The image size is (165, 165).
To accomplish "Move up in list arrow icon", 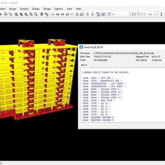I will point(88,14).
